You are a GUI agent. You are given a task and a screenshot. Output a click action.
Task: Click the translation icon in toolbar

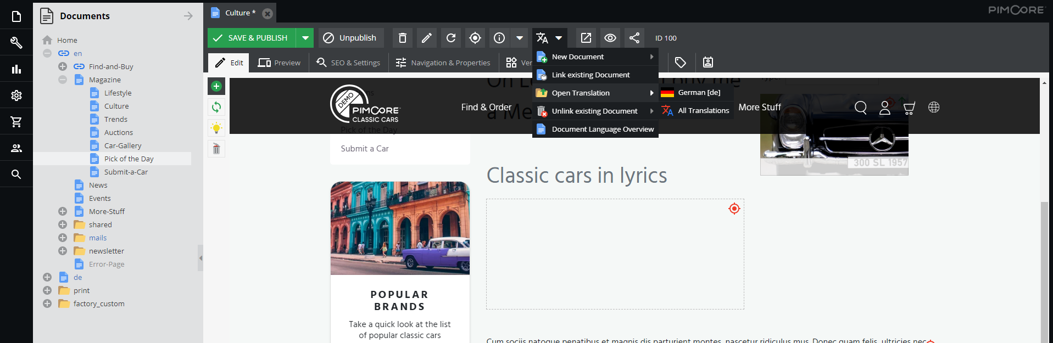542,38
